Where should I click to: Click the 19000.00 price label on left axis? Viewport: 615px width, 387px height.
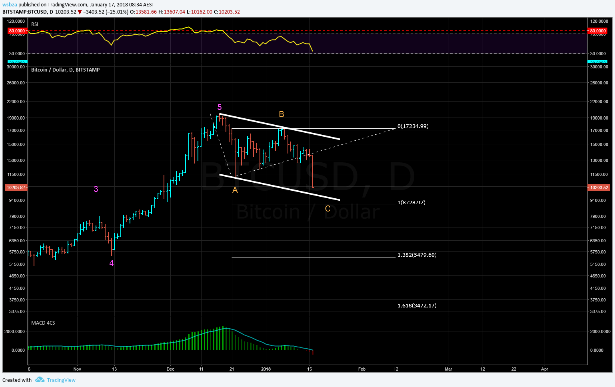tap(16, 118)
